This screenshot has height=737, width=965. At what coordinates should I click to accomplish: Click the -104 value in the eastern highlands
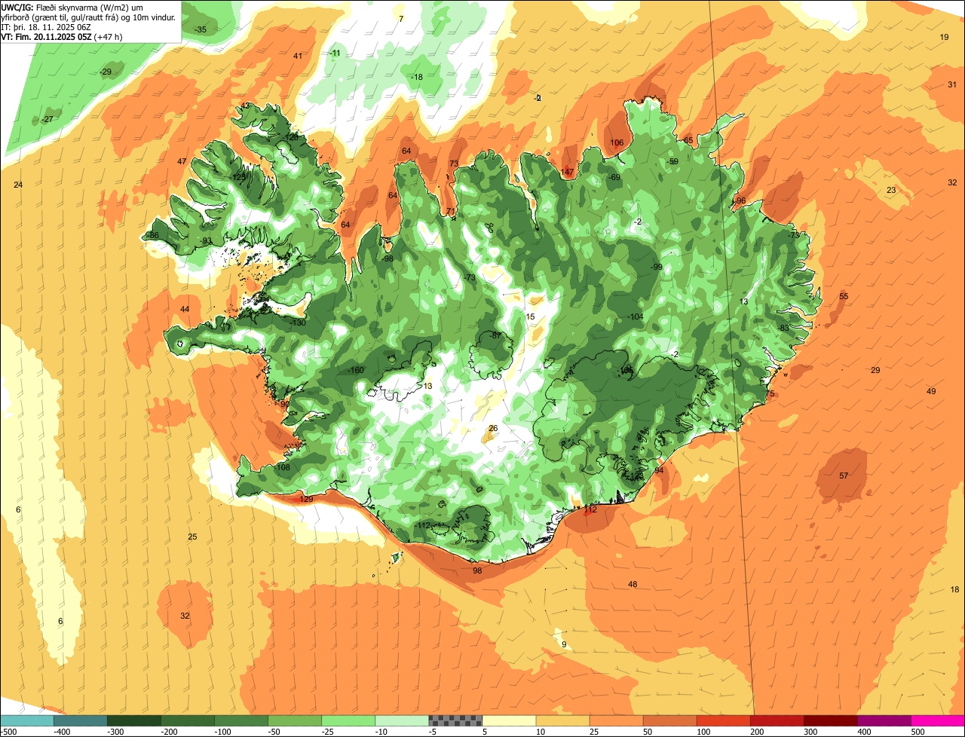[635, 317]
